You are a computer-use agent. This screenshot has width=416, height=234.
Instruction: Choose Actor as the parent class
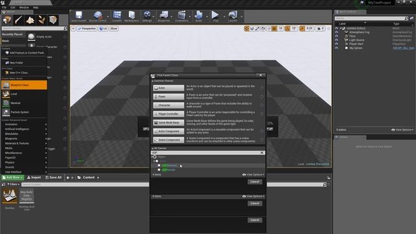[168, 88]
